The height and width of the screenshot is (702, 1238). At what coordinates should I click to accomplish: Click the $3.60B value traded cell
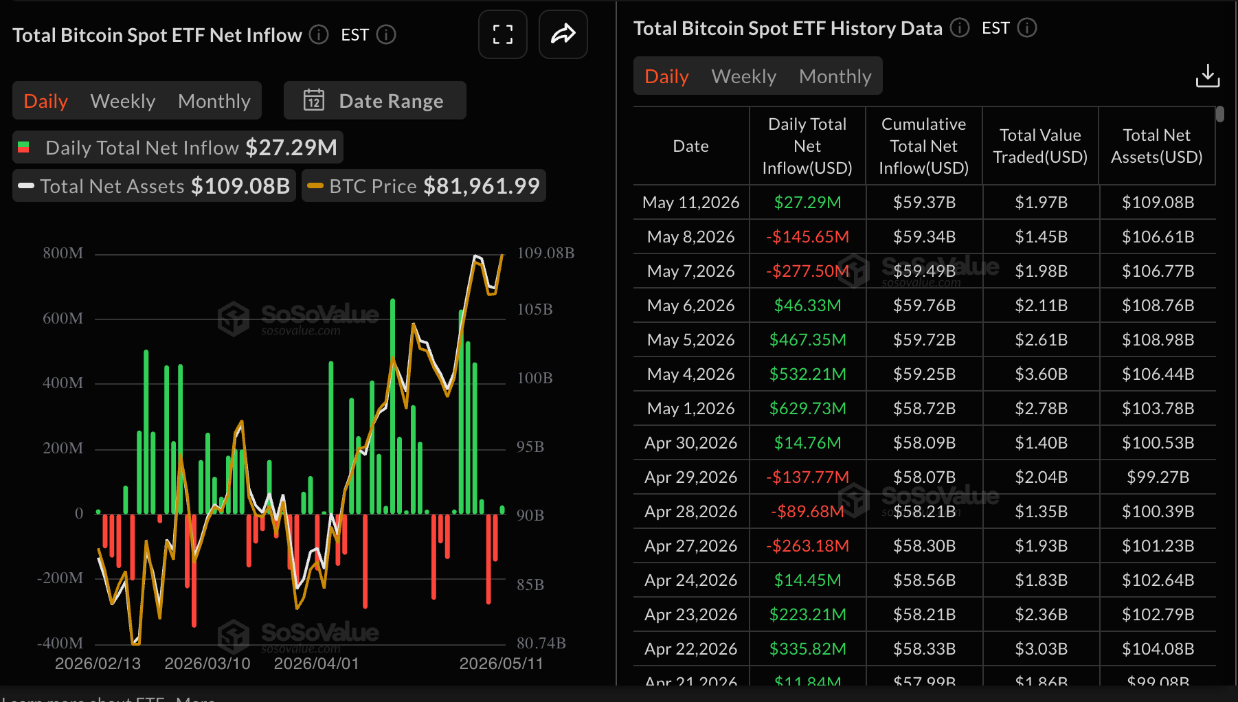pos(1041,374)
